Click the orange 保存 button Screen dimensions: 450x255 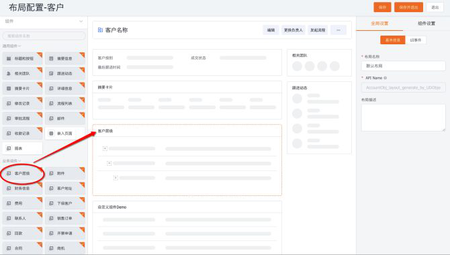tap(382, 7)
